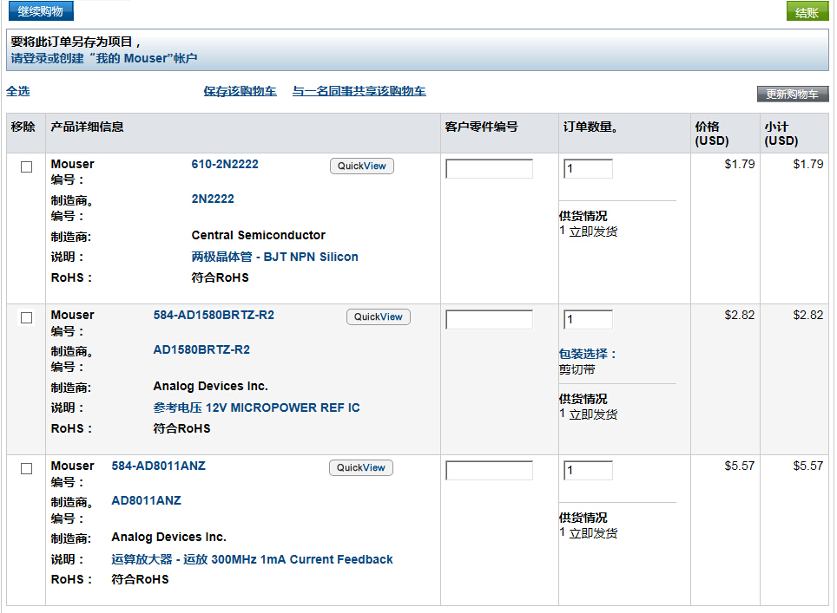Click QuickView for 584-AD1580BRTZ-R2
This screenshot has width=837, height=613.
pyautogui.click(x=379, y=316)
